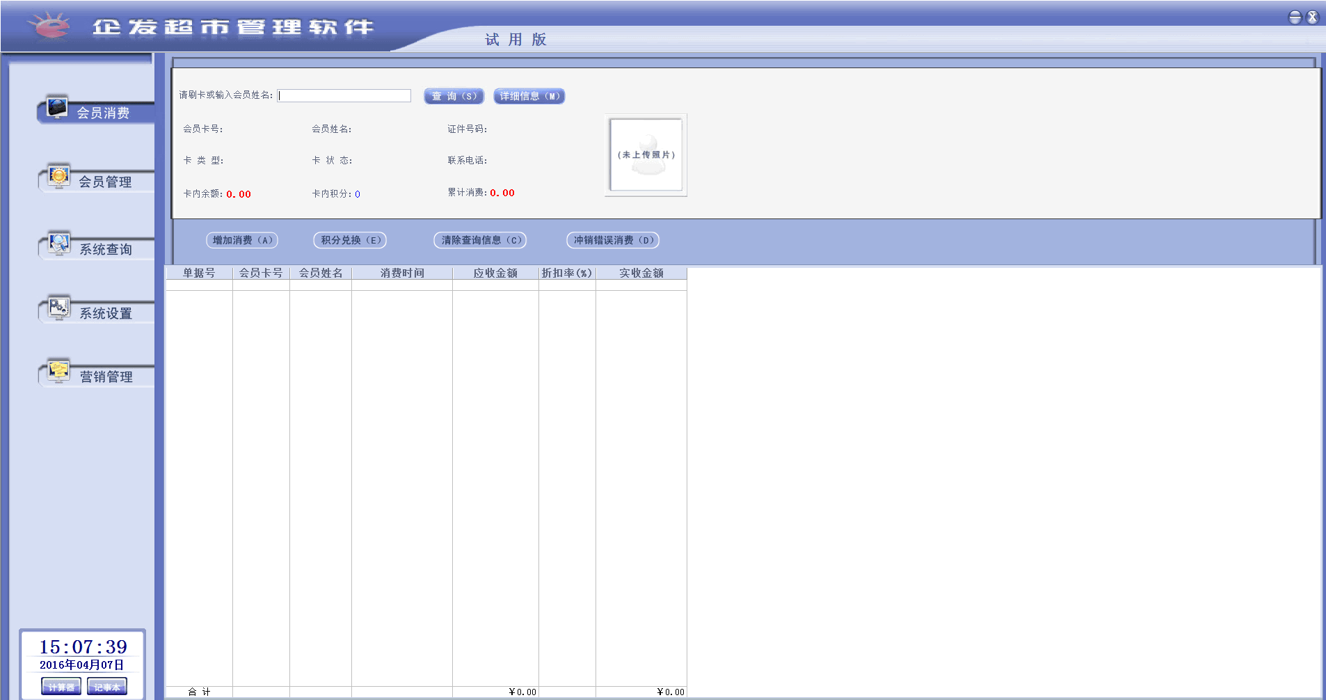1326x700 pixels.
Task: Click the 会员消费 sidebar monitor icon
Action: pyautogui.click(x=57, y=108)
